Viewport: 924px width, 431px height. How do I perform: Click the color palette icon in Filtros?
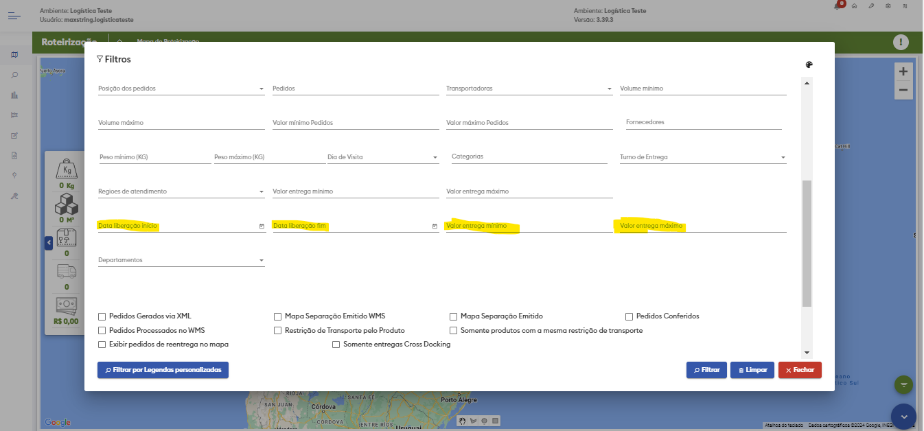coord(809,65)
